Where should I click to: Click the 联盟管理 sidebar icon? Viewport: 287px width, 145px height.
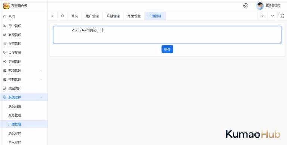pos(5,35)
